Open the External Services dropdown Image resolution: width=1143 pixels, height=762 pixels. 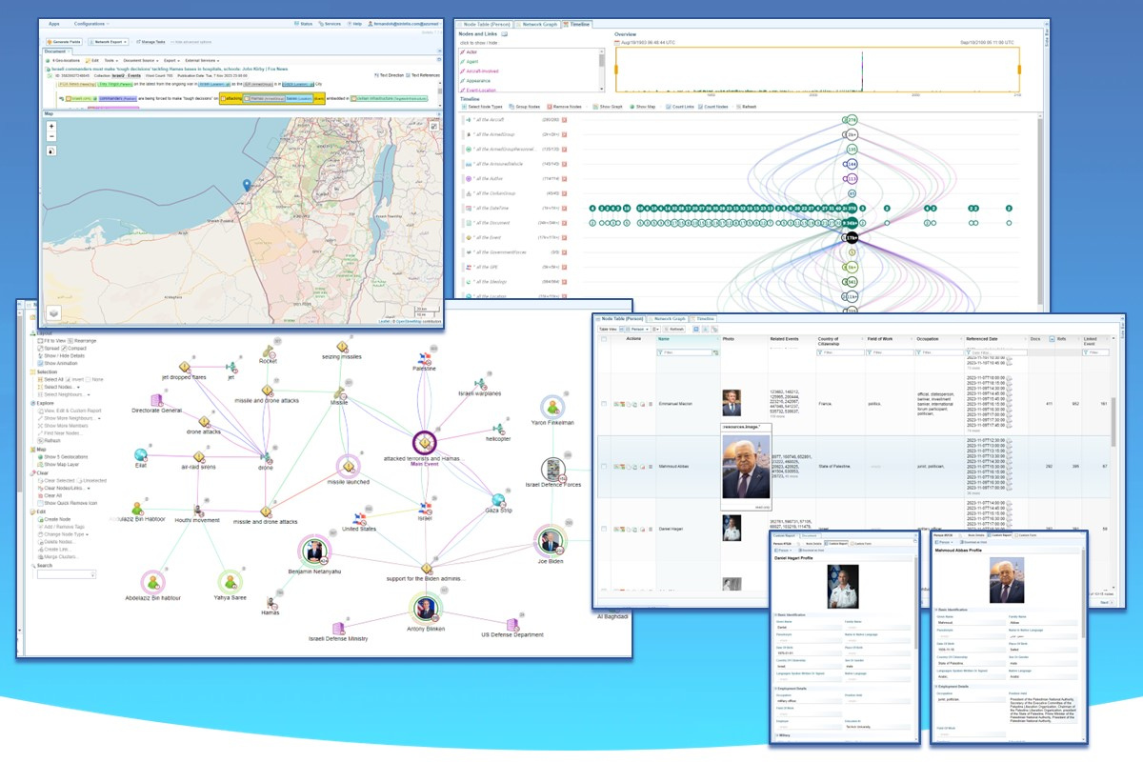(x=202, y=60)
